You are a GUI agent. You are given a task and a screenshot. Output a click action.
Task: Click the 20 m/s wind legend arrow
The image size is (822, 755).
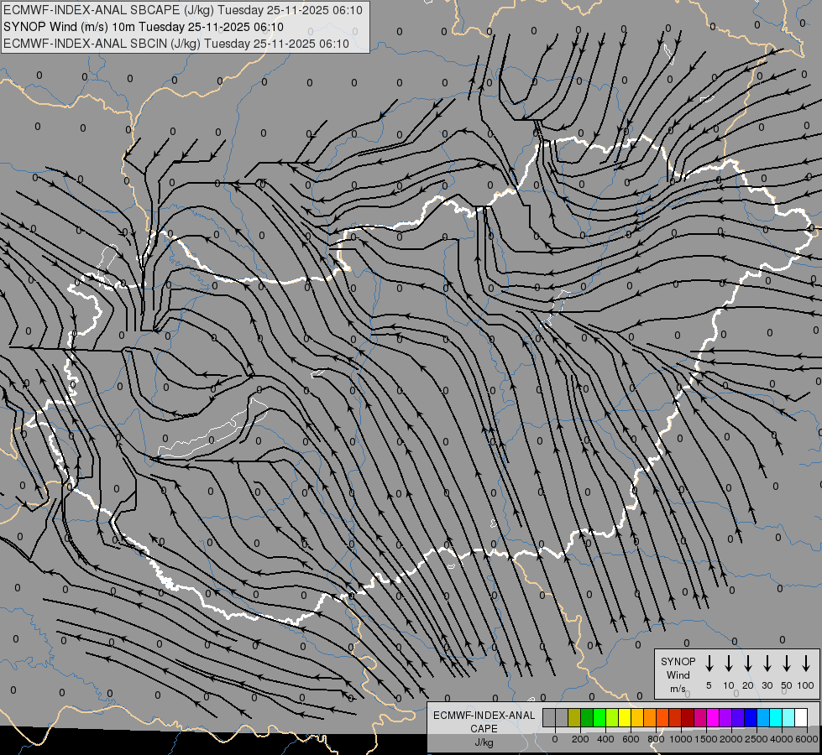pyautogui.click(x=748, y=663)
